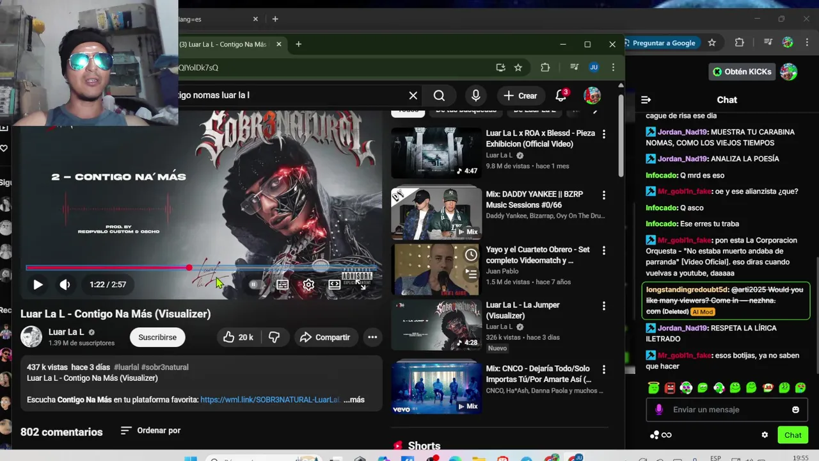Viewport: 819px width, 461px height.
Task: Open new tab in background browser window
Action: [275, 19]
